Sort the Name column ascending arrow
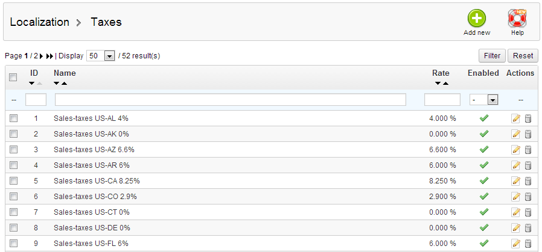 coord(65,83)
